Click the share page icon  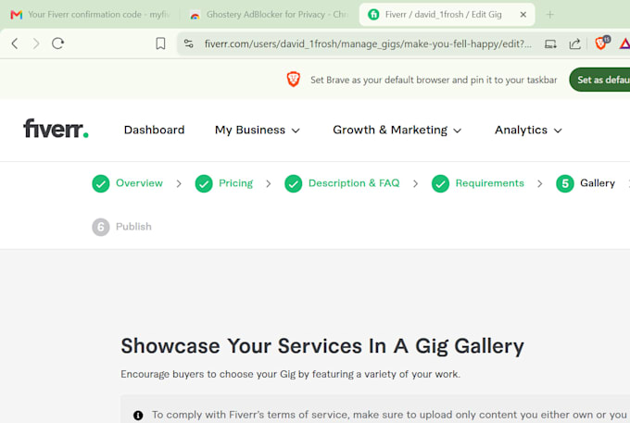[575, 44]
